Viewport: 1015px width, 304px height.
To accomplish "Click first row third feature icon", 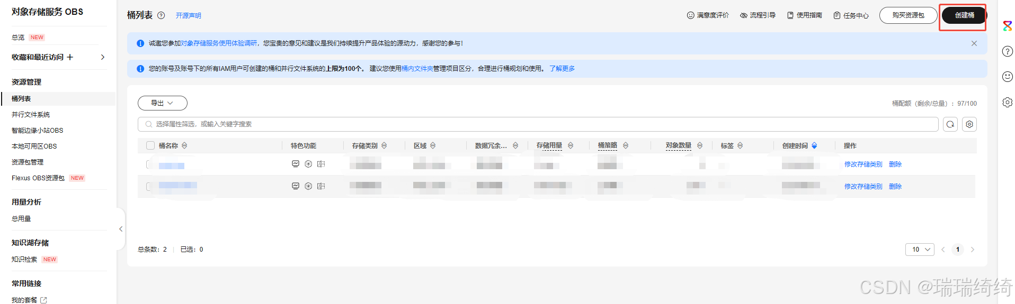I will pos(321,164).
